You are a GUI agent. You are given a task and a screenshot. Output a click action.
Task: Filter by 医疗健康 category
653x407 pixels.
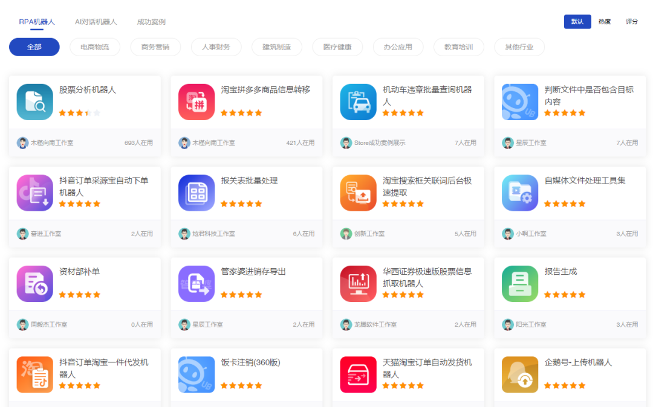click(337, 47)
